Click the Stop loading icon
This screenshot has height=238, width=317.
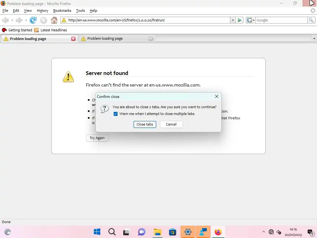43,20
